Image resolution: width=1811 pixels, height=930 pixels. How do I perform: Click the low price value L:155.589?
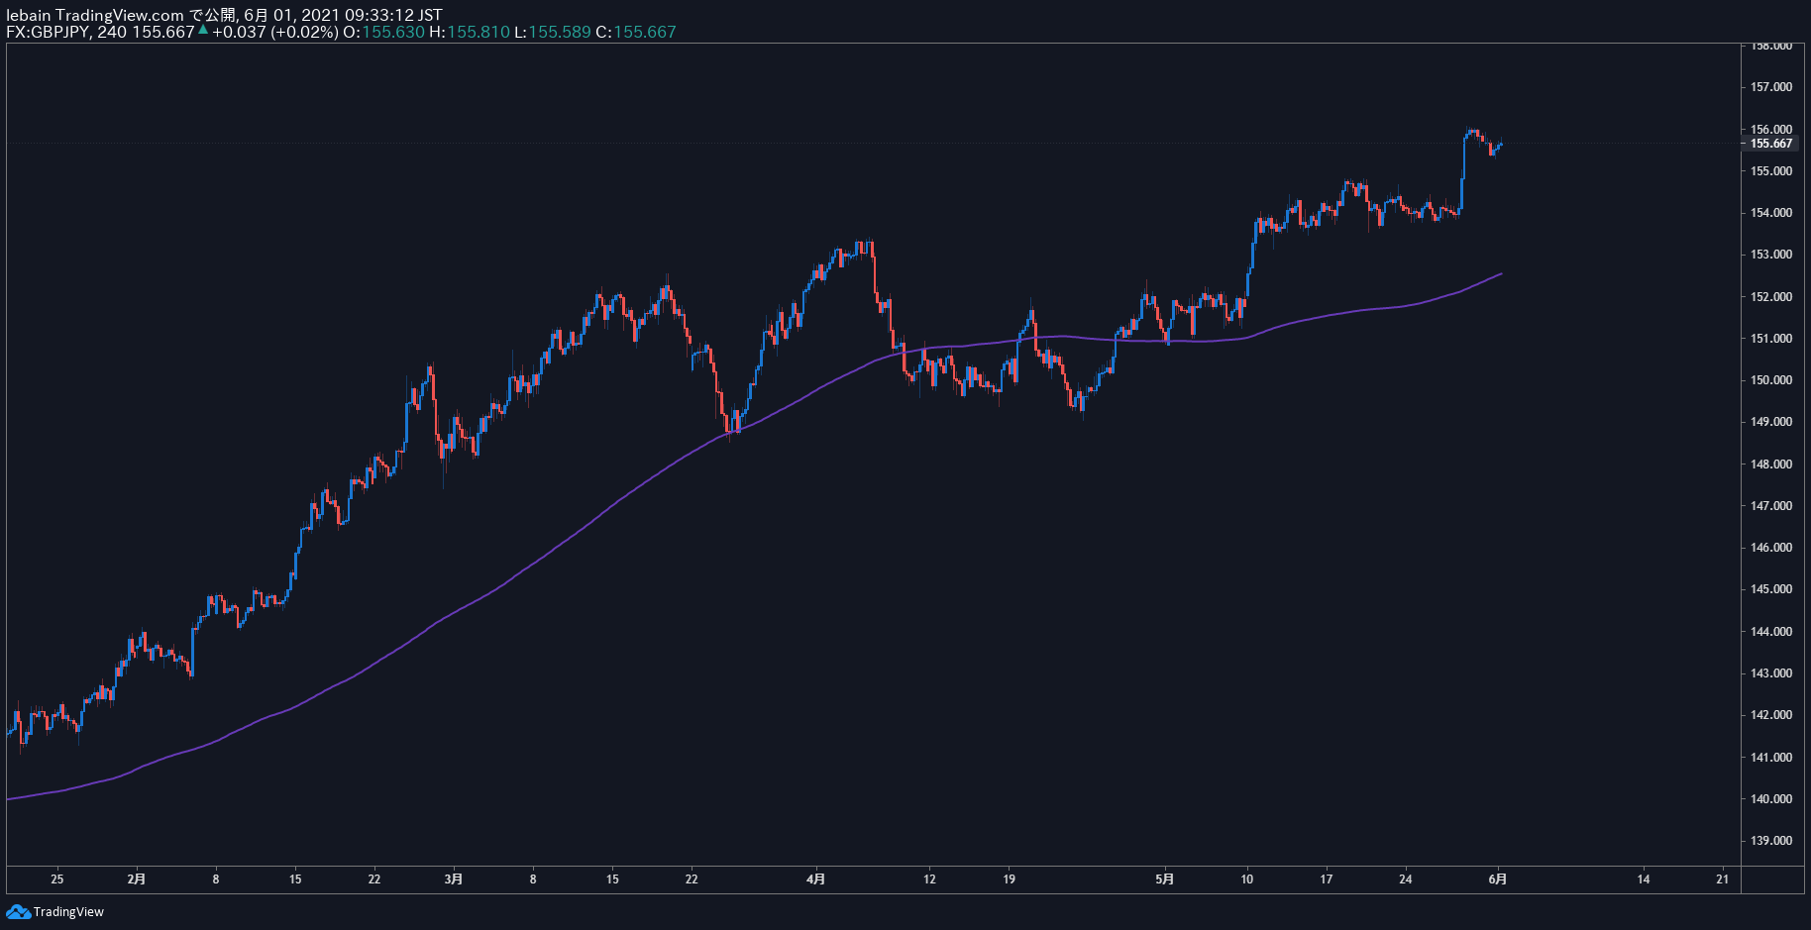[553, 32]
